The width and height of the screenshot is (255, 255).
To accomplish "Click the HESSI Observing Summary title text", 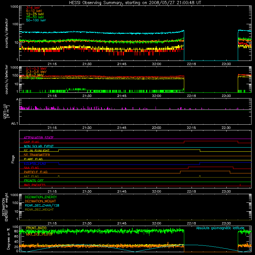I will pyautogui.click(x=135, y=3).
